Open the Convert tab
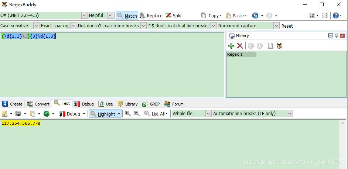 pyautogui.click(x=38, y=104)
